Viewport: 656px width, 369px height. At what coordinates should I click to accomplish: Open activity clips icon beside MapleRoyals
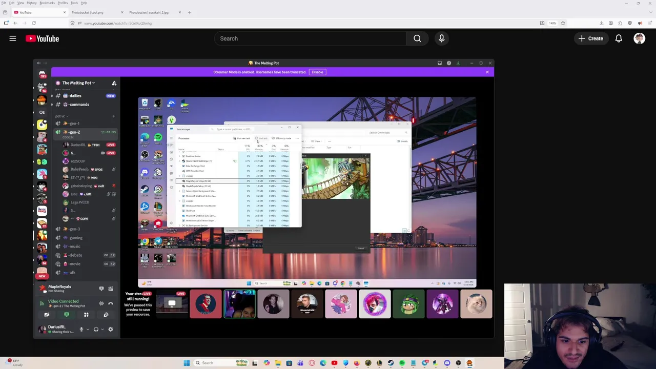pyautogui.click(x=111, y=289)
